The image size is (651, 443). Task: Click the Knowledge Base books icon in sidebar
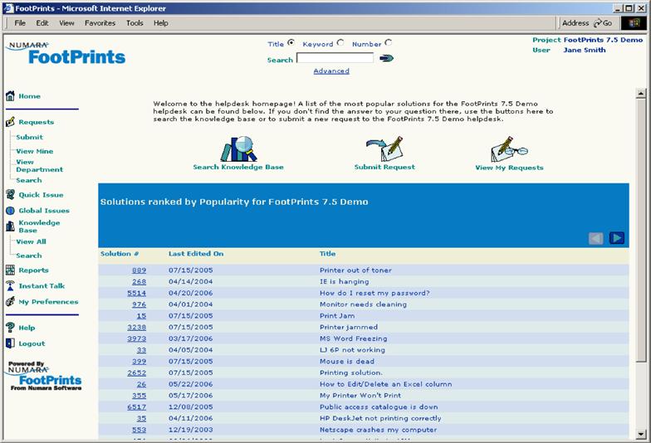pyautogui.click(x=10, y=226)
